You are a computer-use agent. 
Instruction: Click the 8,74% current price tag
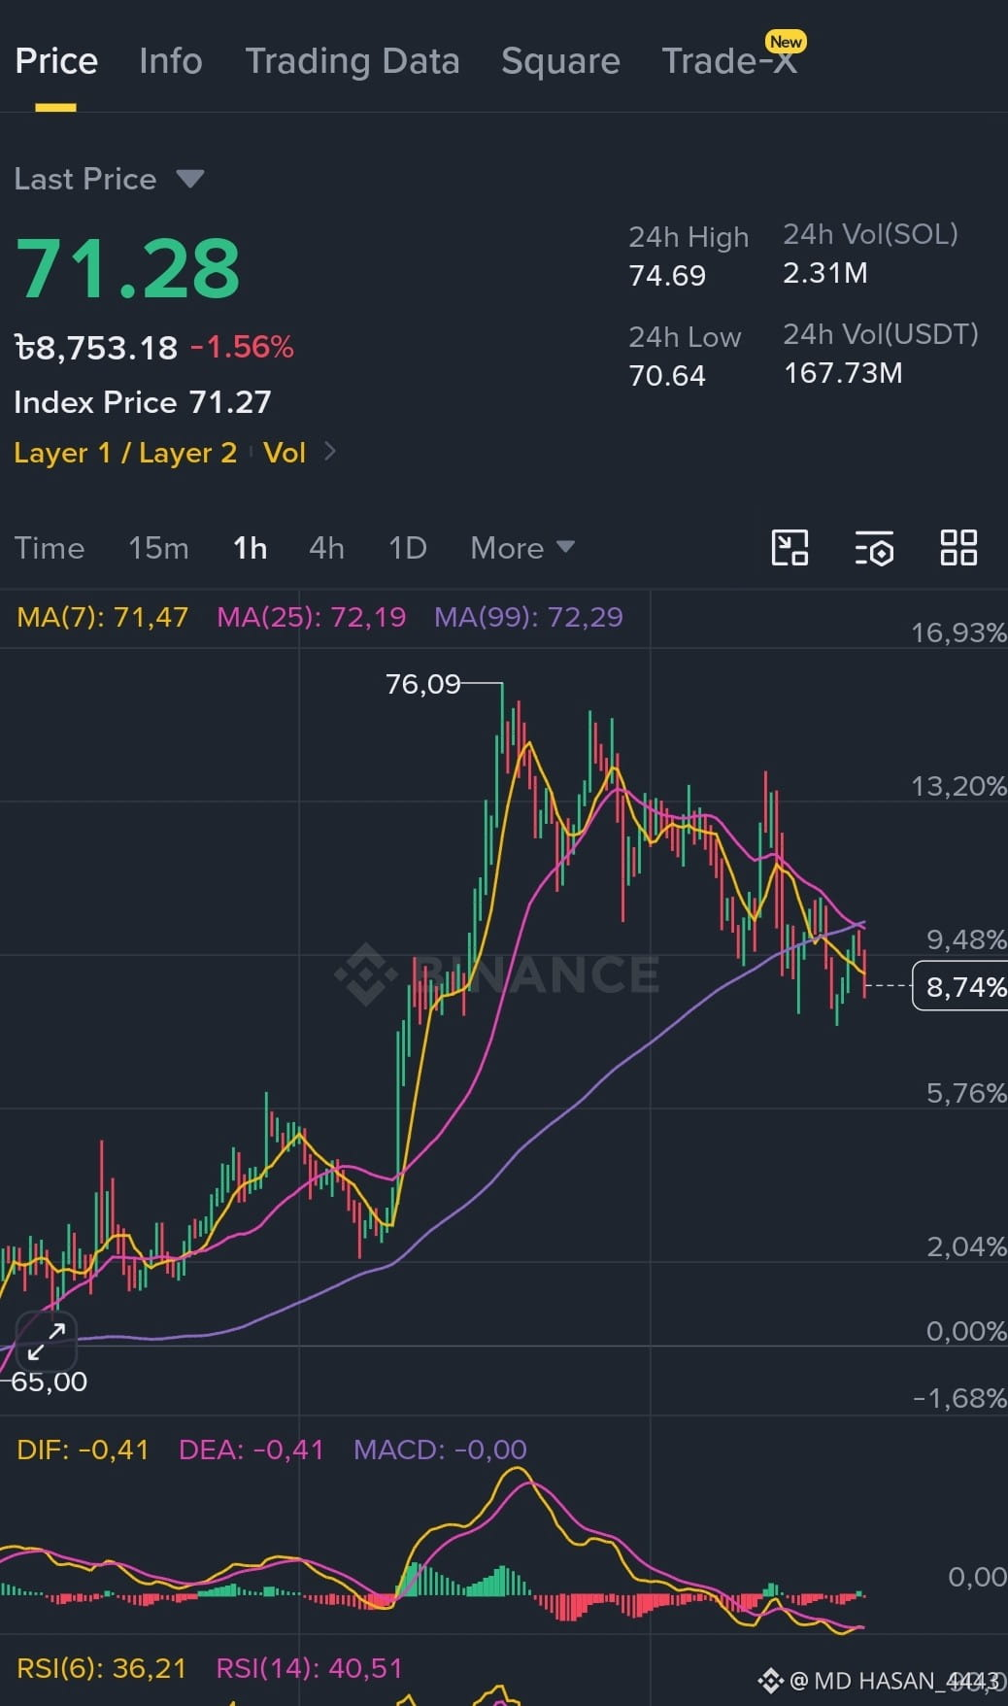tap(960, 987)
